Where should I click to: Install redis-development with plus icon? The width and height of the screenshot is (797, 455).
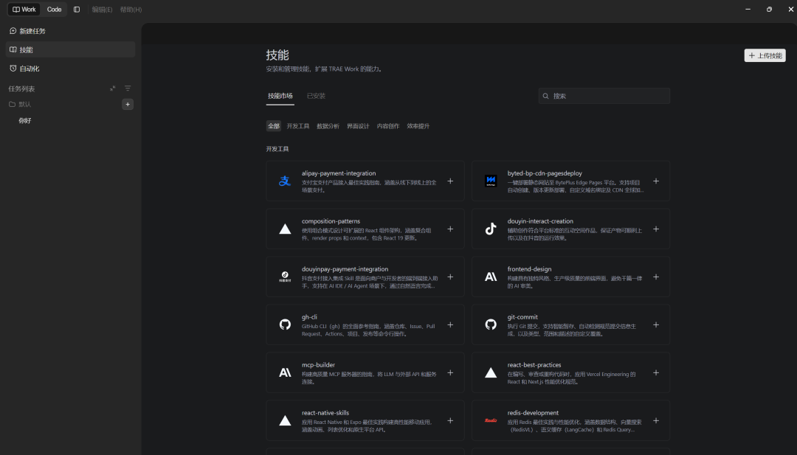(656, 420)
